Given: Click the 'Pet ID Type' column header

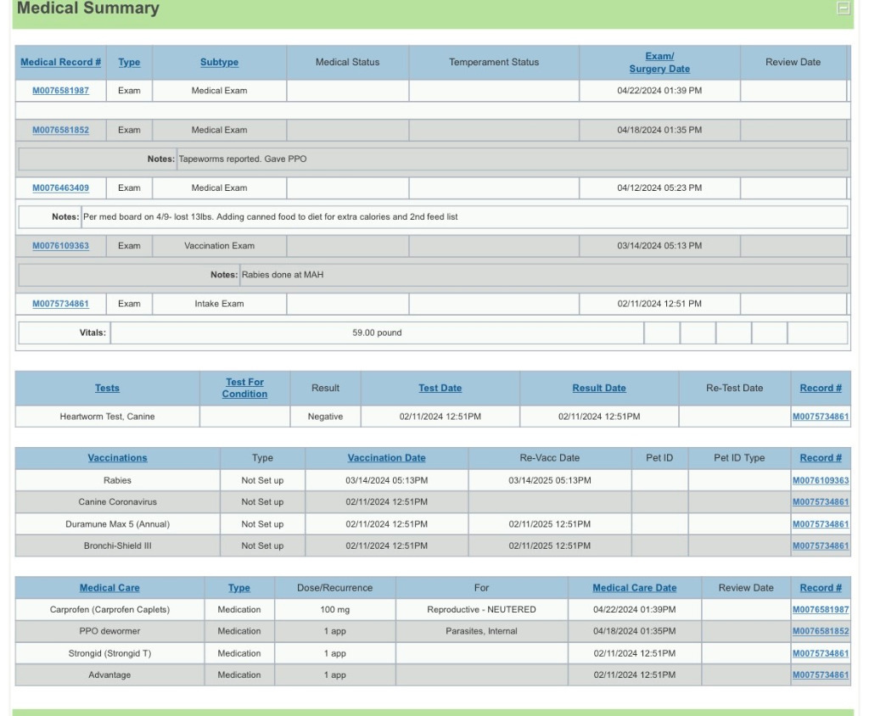Looking at the screenshot, I should pyautogui.click(x=739, y=458).
